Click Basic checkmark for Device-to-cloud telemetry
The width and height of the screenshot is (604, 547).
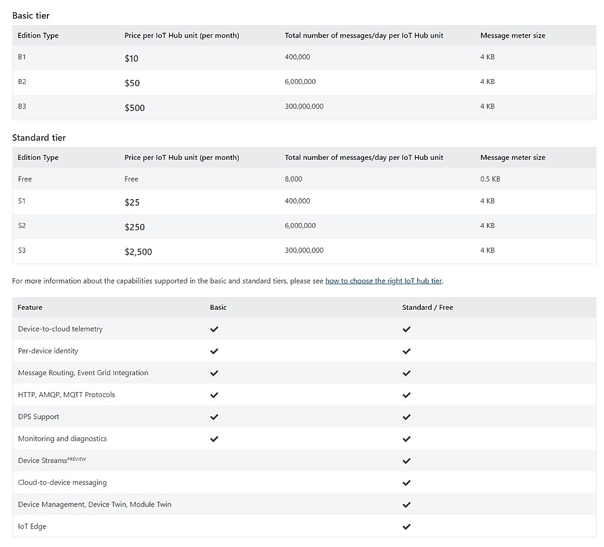(x=214, y=329)
